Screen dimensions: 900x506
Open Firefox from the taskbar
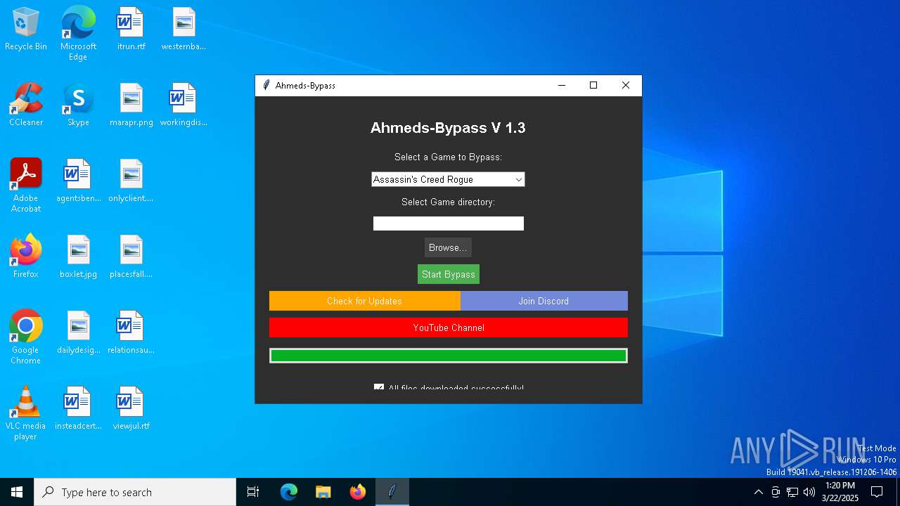[358, 492]
